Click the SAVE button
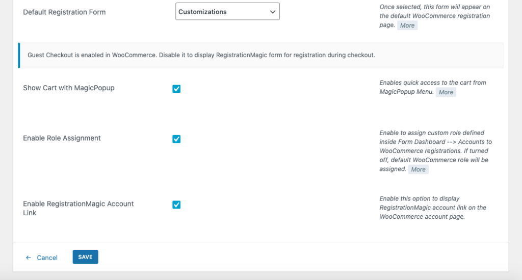Image resolution: width=522 pixels, height=280 pixels. 85,257
